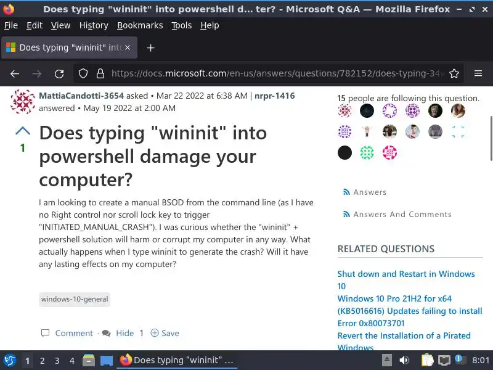Viewport: 493px width, 370px height.
Task: Open 'Windows 10 Pro 21H2' related question
Action: (410, 311)
